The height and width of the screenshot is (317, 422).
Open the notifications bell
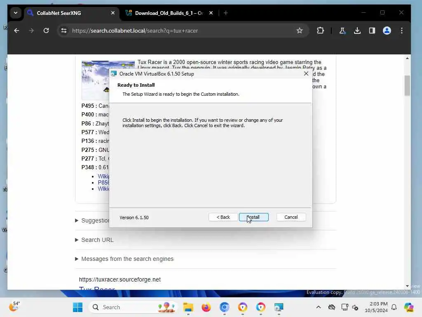[x=394, y=307]
